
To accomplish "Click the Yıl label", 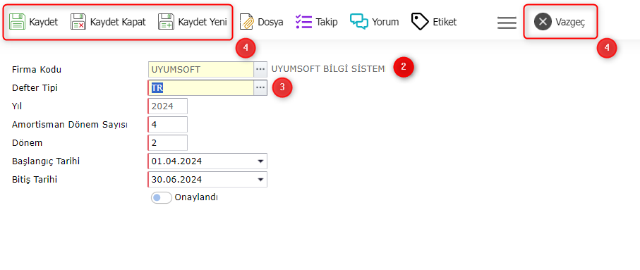I will click(17, 106).
